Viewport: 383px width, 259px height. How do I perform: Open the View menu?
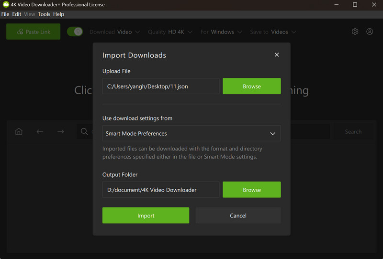29,14
